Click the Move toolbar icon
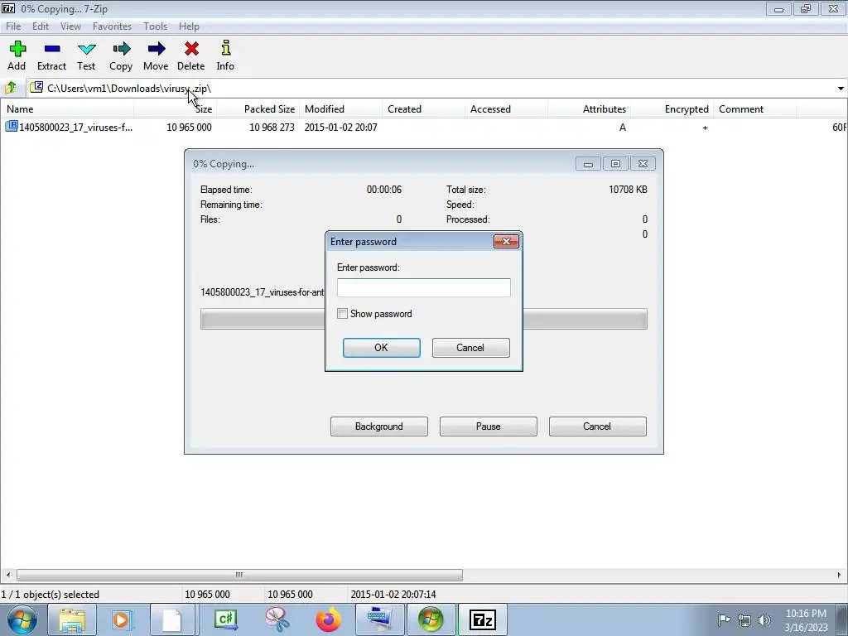Screen dimensions: 848x636 point(156,49)
